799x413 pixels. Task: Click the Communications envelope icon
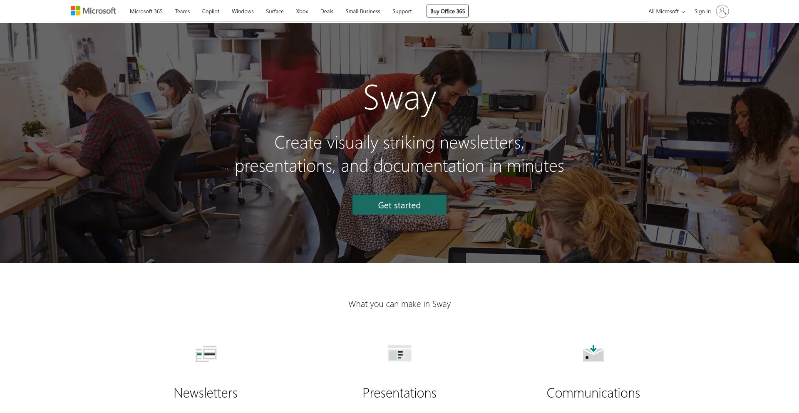pos(593,353)
